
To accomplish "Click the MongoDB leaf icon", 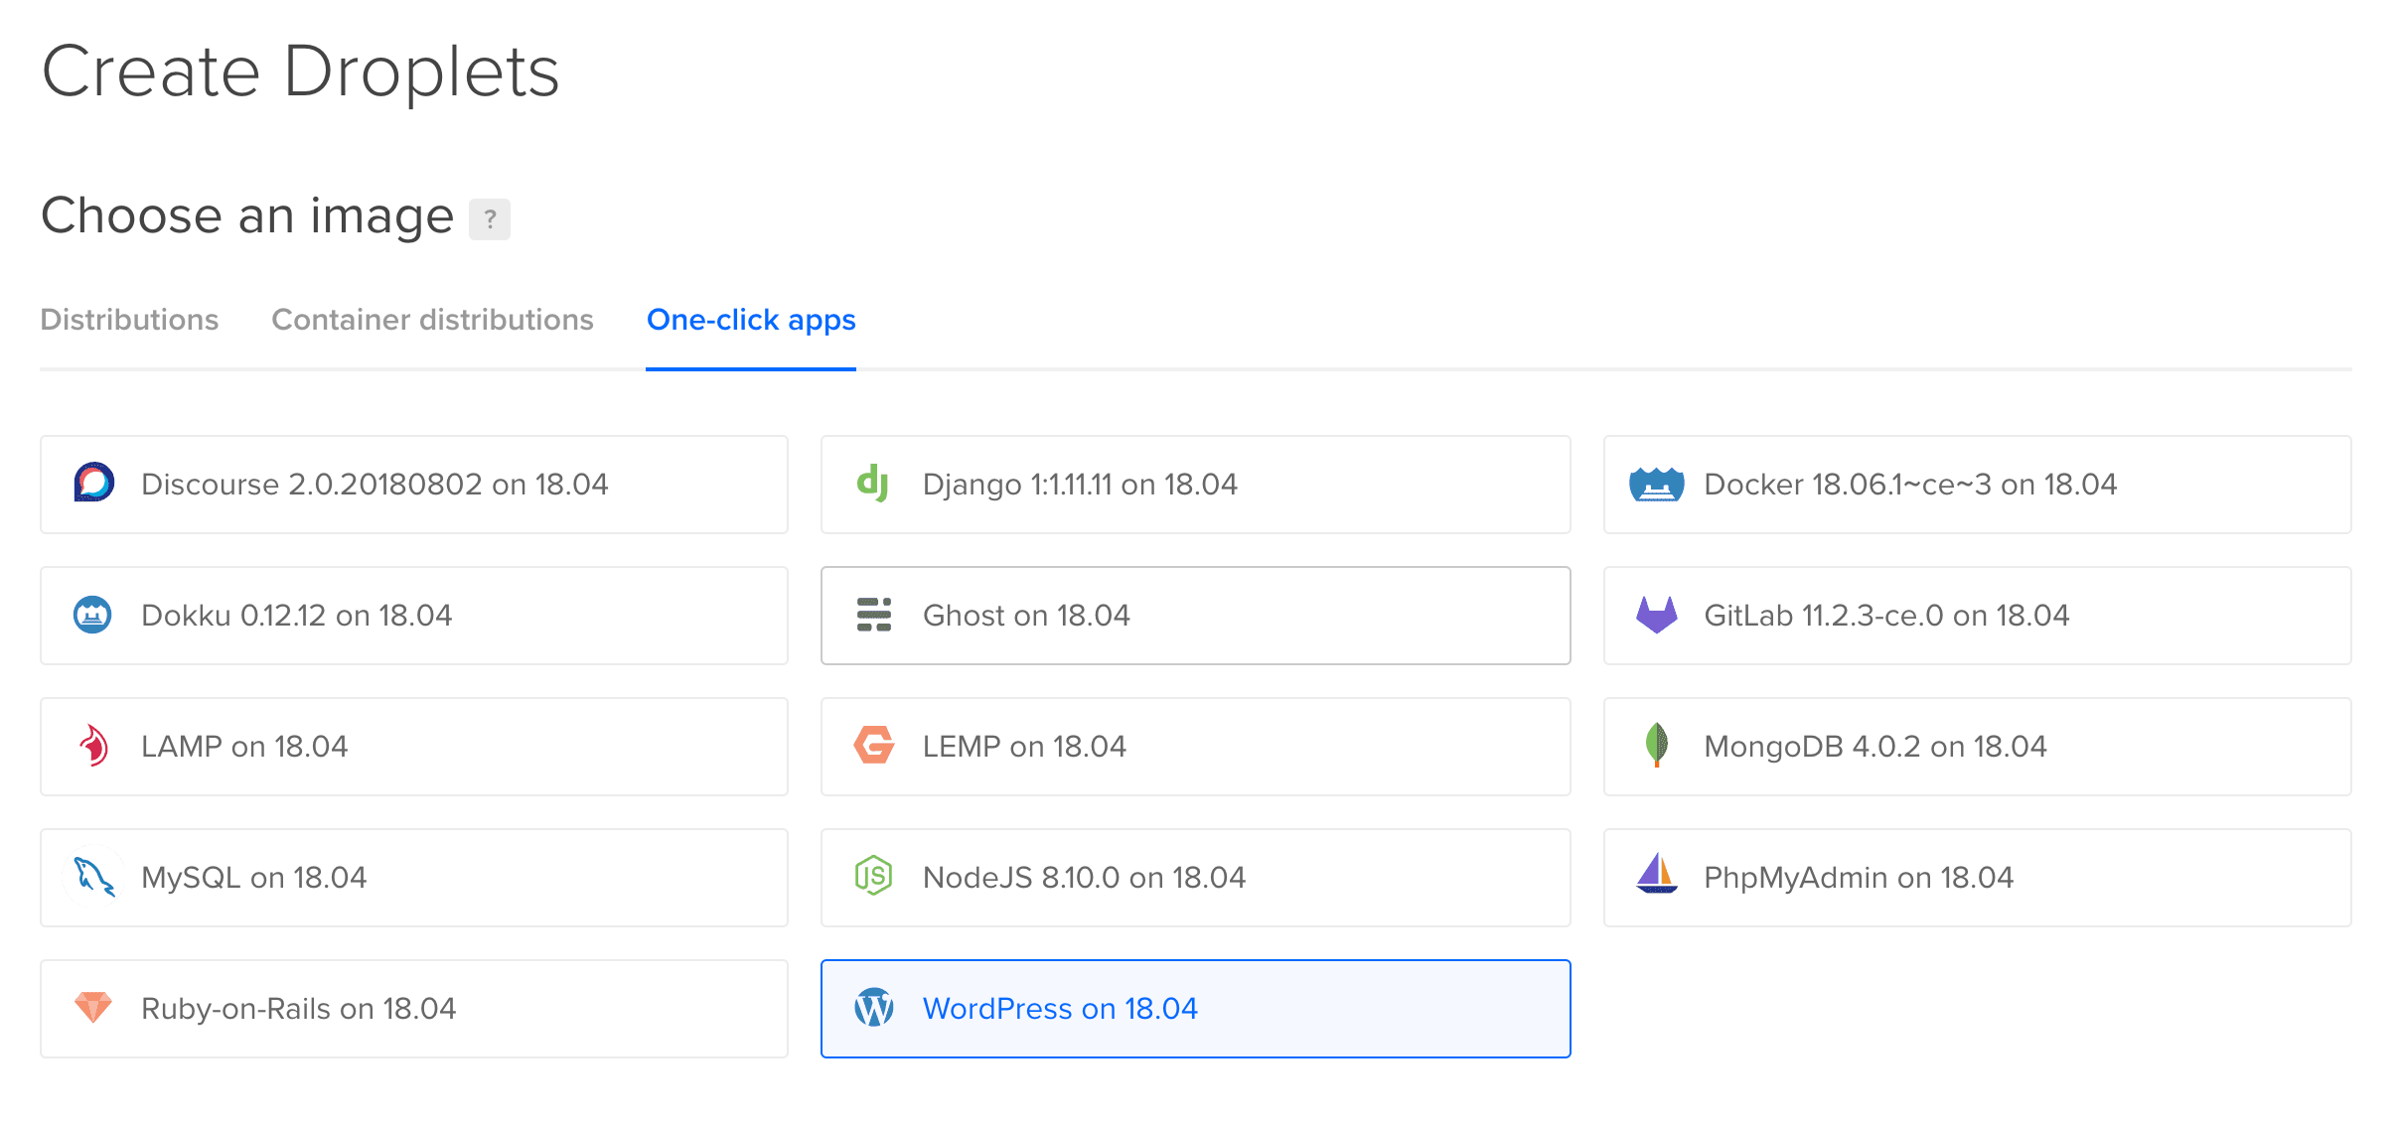I will coord(1656,745).
